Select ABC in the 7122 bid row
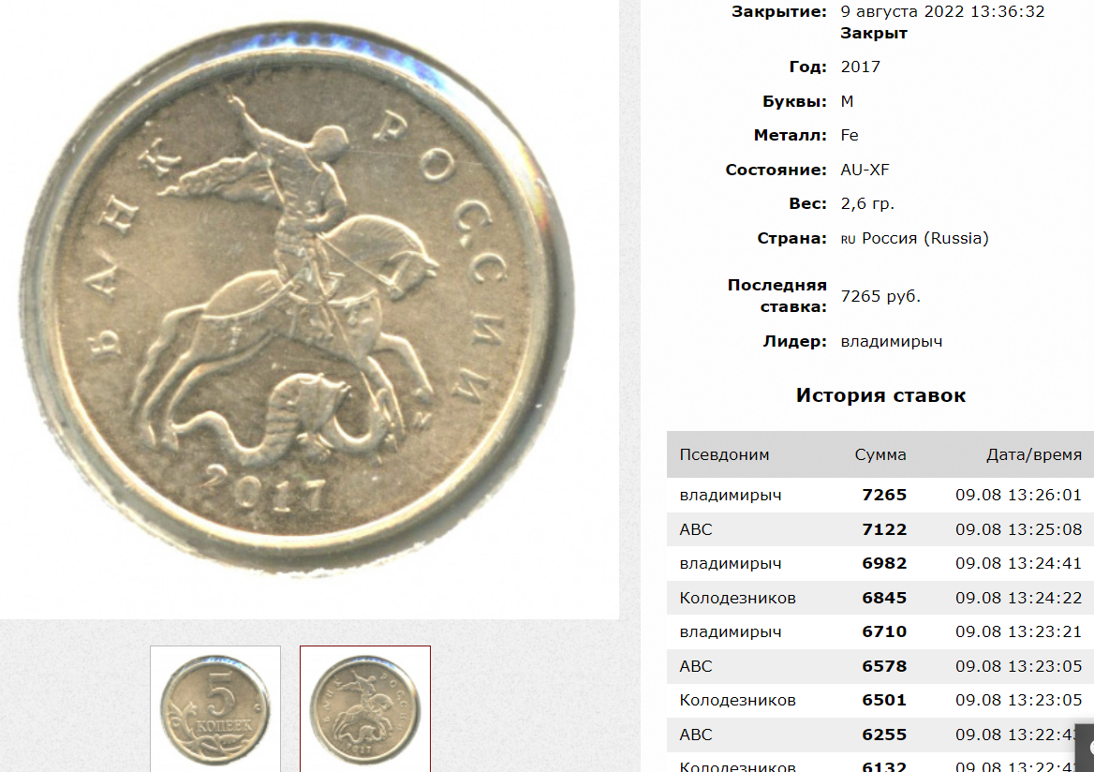This screenshot has width=1094, height=772. 696,529
